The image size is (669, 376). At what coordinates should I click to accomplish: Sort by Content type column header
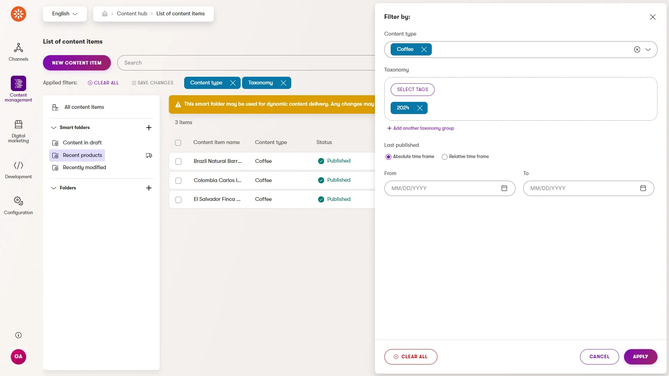tap(271, 142)
